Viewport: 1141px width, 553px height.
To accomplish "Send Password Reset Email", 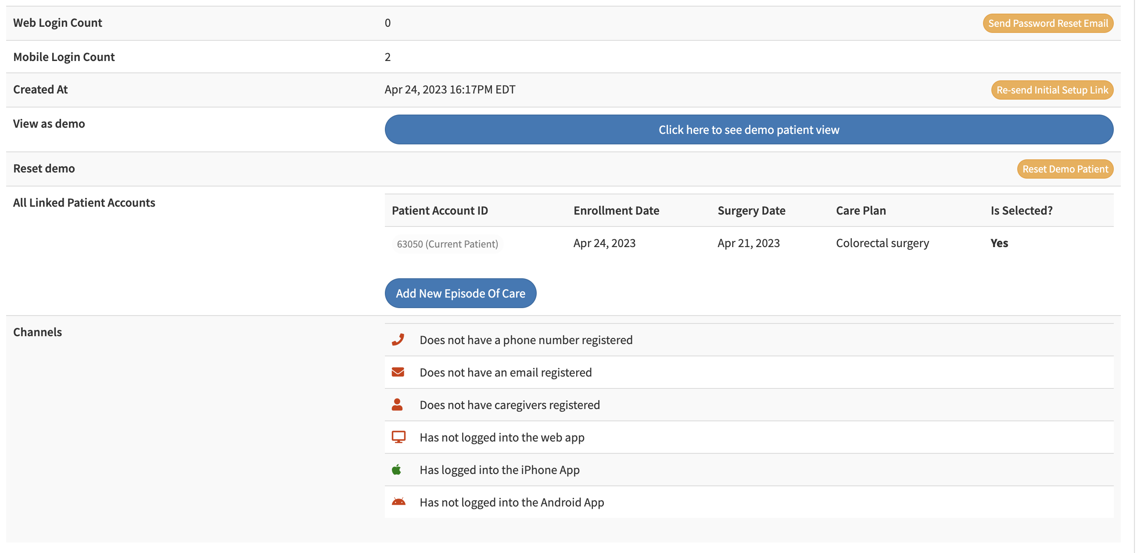I will pos(1048,23).
